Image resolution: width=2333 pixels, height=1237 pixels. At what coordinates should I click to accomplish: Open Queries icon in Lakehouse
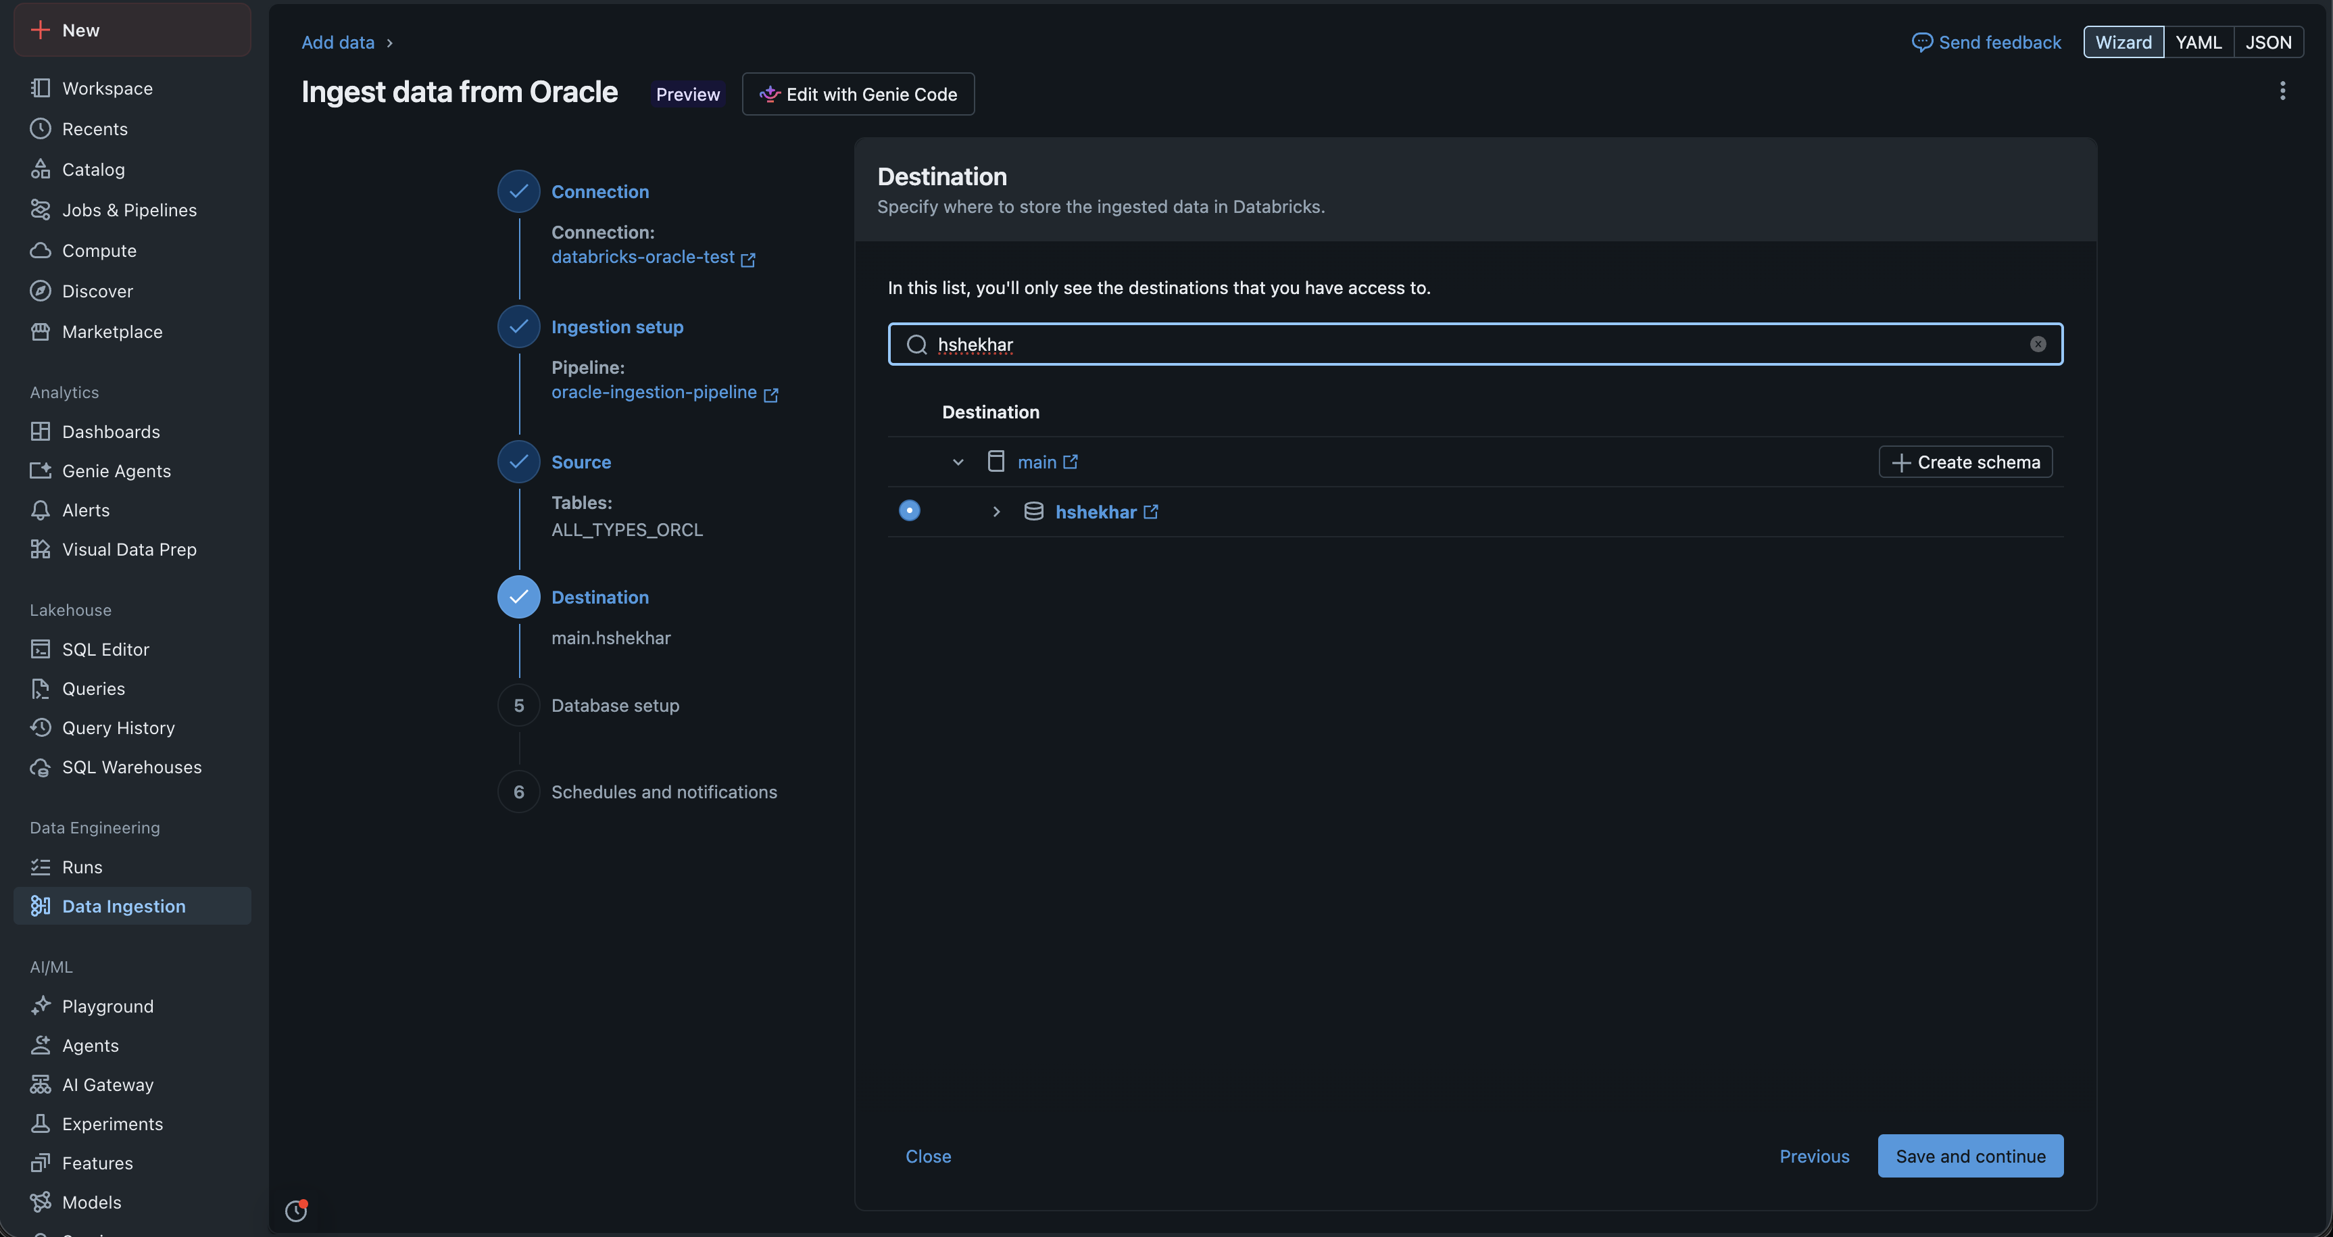[40, 688]
